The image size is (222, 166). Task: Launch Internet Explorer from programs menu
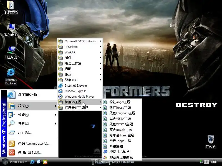pyautogui.click(x=80, y=85)
